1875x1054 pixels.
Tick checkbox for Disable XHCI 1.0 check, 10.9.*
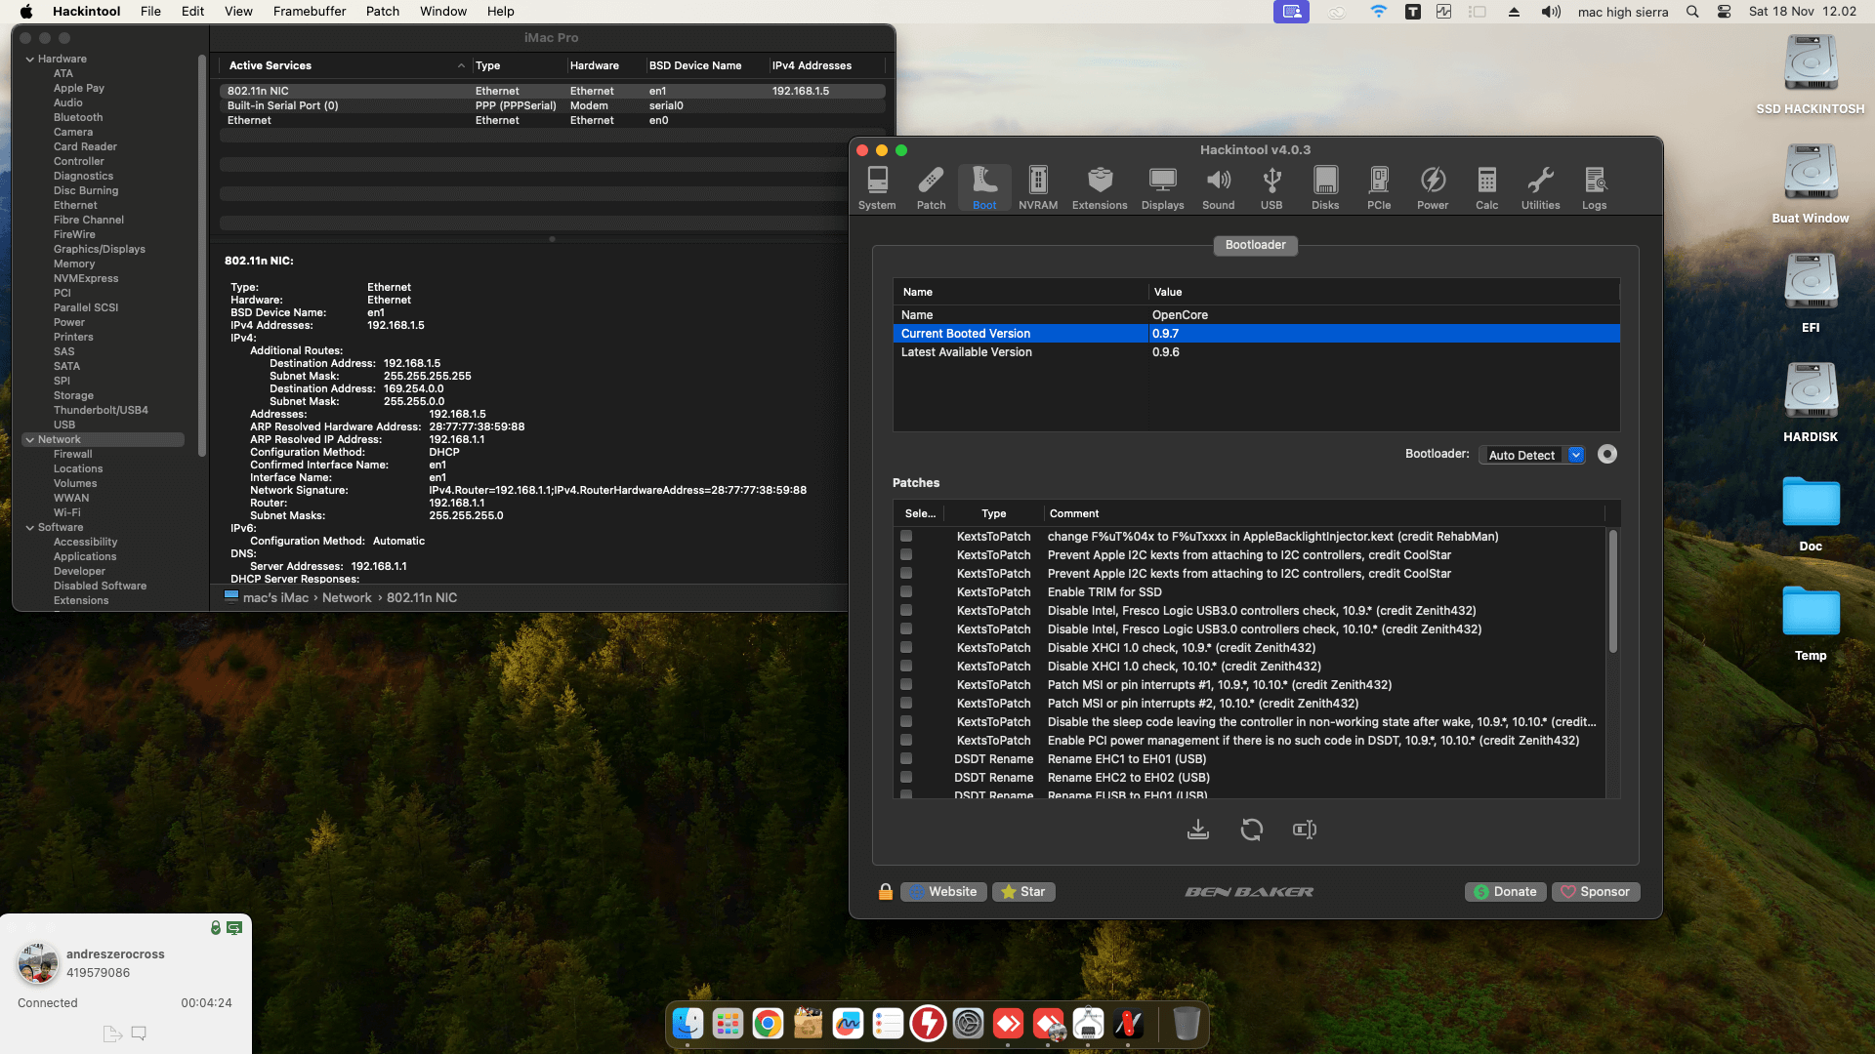click(x=906, y=648)
